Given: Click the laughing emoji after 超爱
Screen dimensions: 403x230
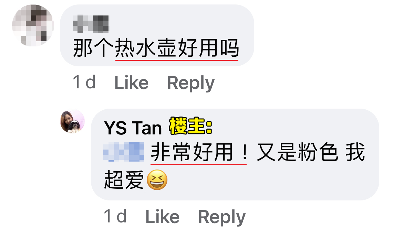Looking at the screenshot, I should 157,180.
